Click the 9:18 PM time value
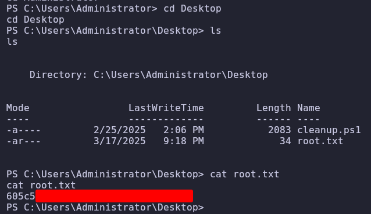Image resolution: width=371 pixels, height=214 pixels. [x=184, y=141]
